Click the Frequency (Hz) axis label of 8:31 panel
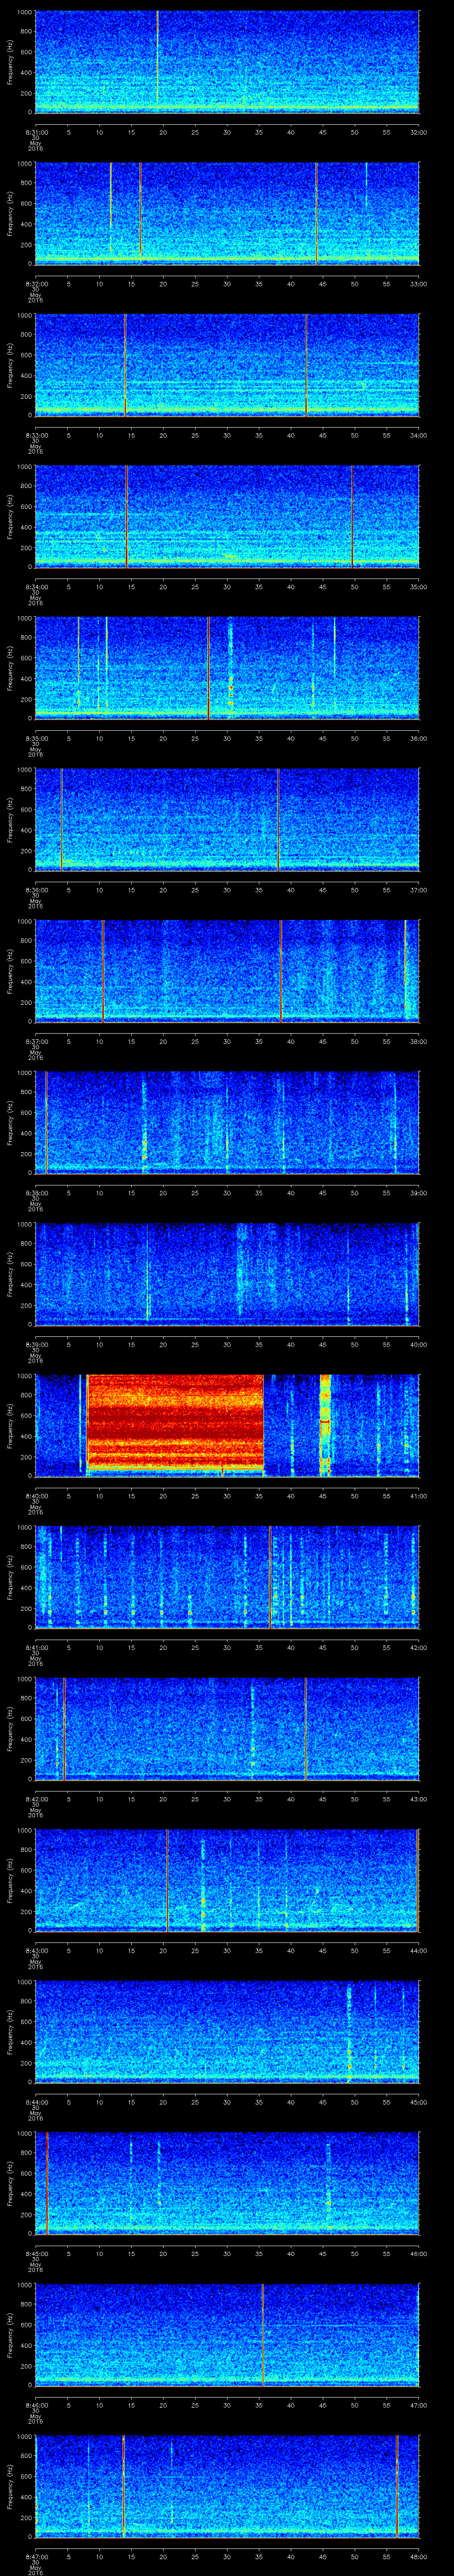454x2576 pixels. (10, 62)
